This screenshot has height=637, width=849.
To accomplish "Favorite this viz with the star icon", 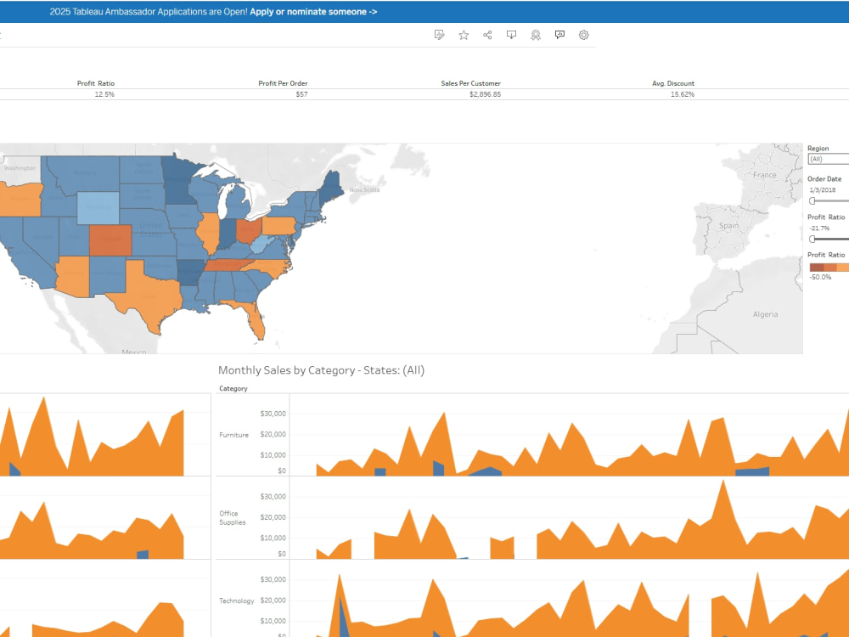I will (x=464, y=35).
